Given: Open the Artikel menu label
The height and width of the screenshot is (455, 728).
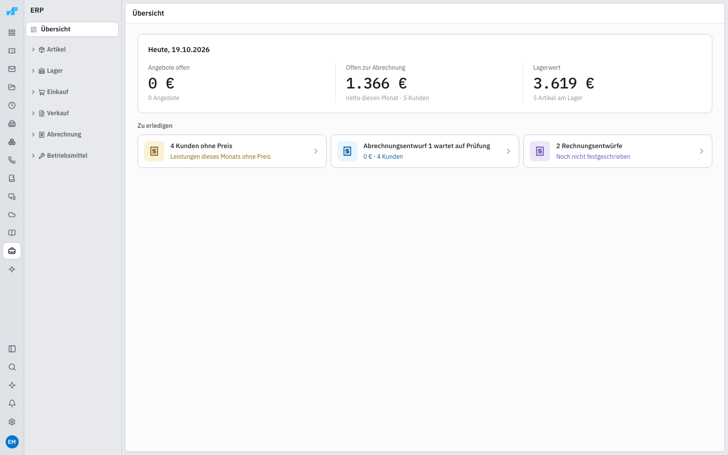Looking at the screenshot, I should pos(57,50).
